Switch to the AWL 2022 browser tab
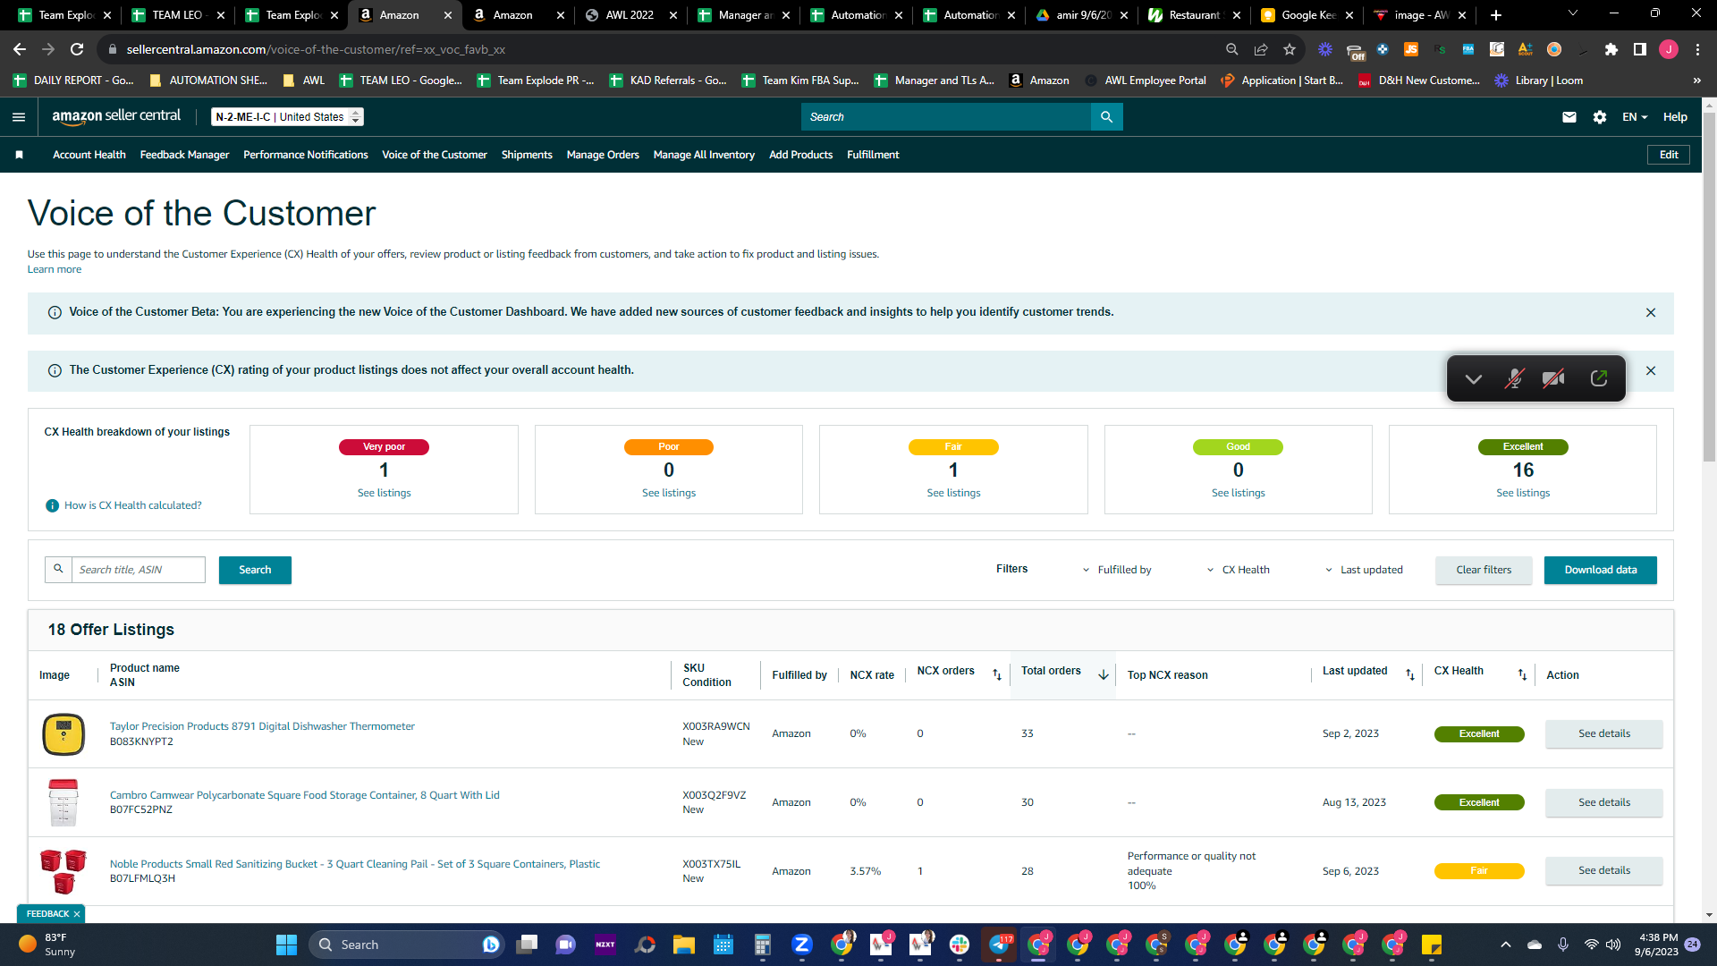The width and height of the screenshot is (1717, 966). pyautogui.click(x=630, y=15)
